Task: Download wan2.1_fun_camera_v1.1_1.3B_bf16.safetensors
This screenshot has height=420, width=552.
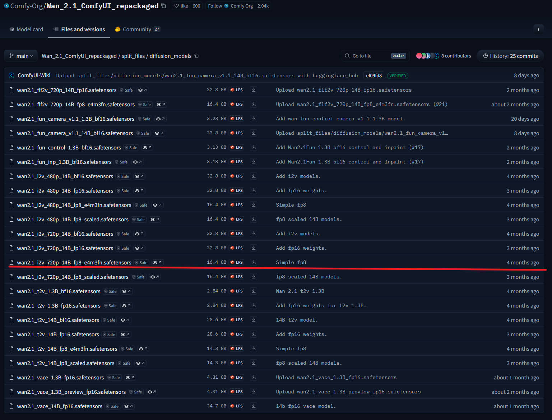Action: (254, 119)
